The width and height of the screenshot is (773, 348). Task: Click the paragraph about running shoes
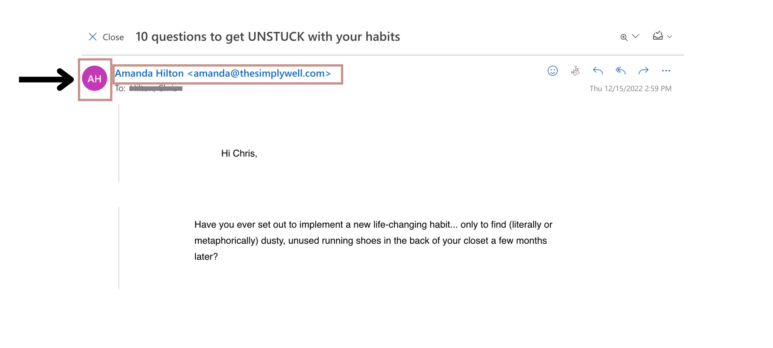click(373, 240)
